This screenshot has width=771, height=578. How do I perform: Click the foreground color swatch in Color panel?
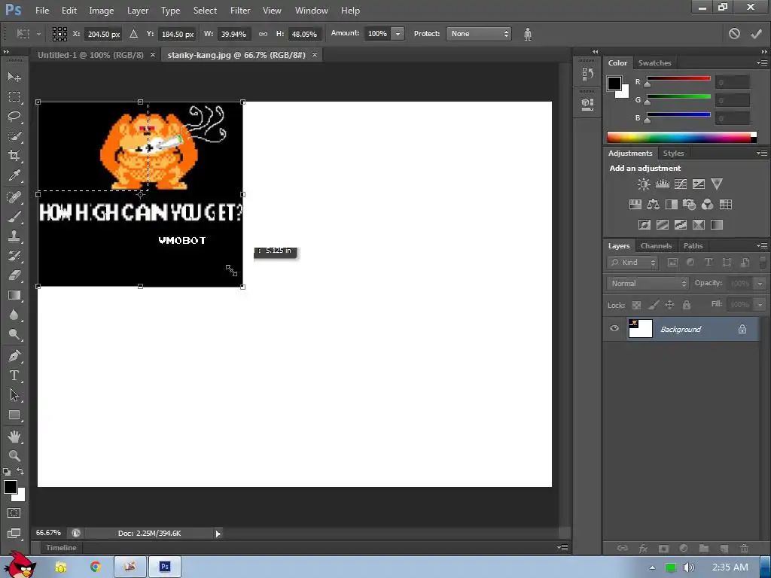[x=614, y=83]
